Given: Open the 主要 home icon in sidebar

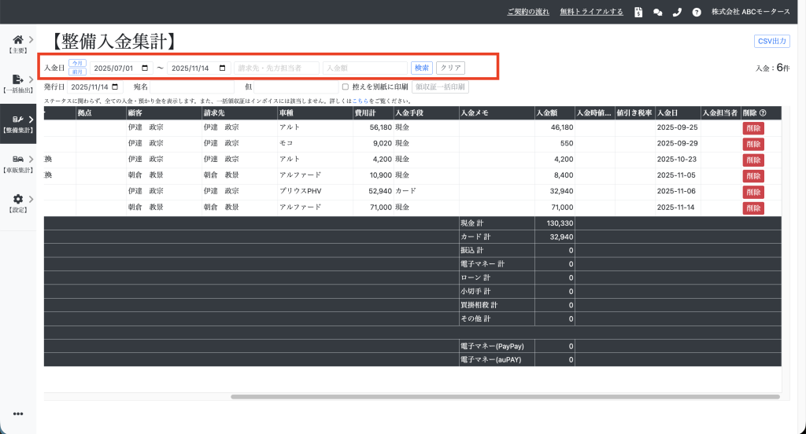Looking at the screenshot, I should pos(17,39).
